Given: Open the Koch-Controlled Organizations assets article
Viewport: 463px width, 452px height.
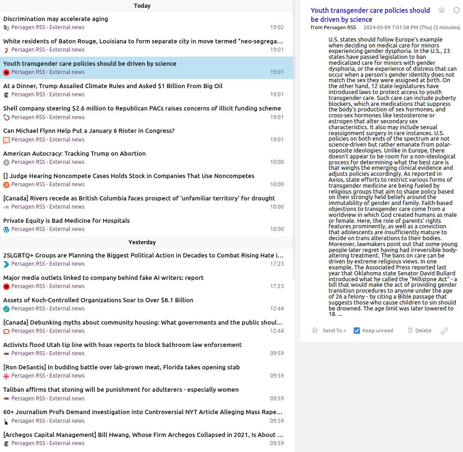Looking at the screenshot, I should click(x=98, y=300).
